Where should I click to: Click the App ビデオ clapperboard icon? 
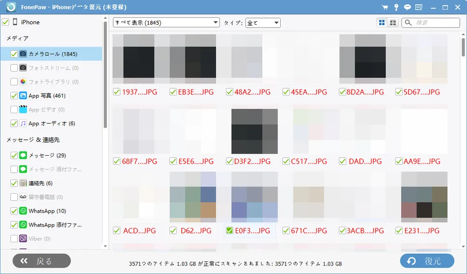(x=23, y=110)
